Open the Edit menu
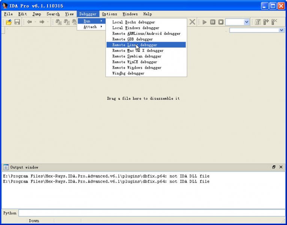Viewport: 287px width, 225px height. point(23,14)
